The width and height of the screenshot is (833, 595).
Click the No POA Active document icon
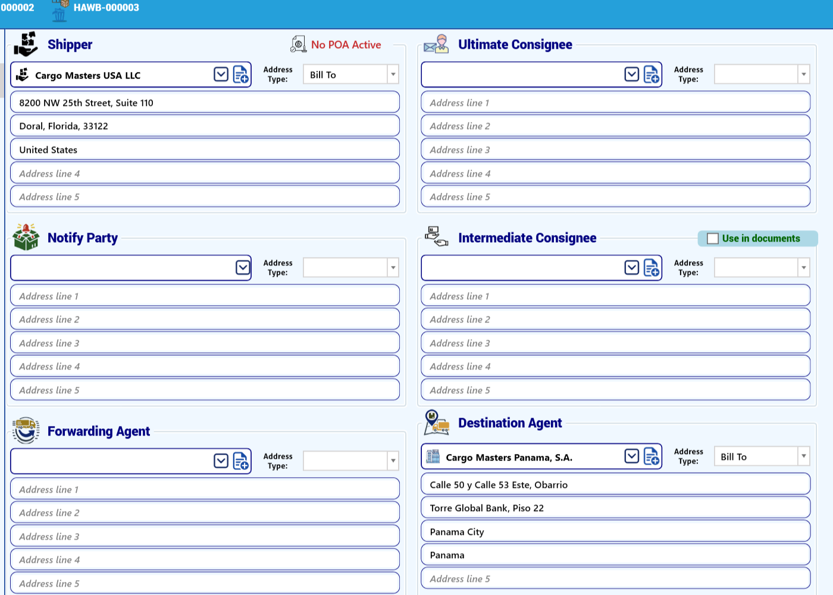[x=298, y=44]
